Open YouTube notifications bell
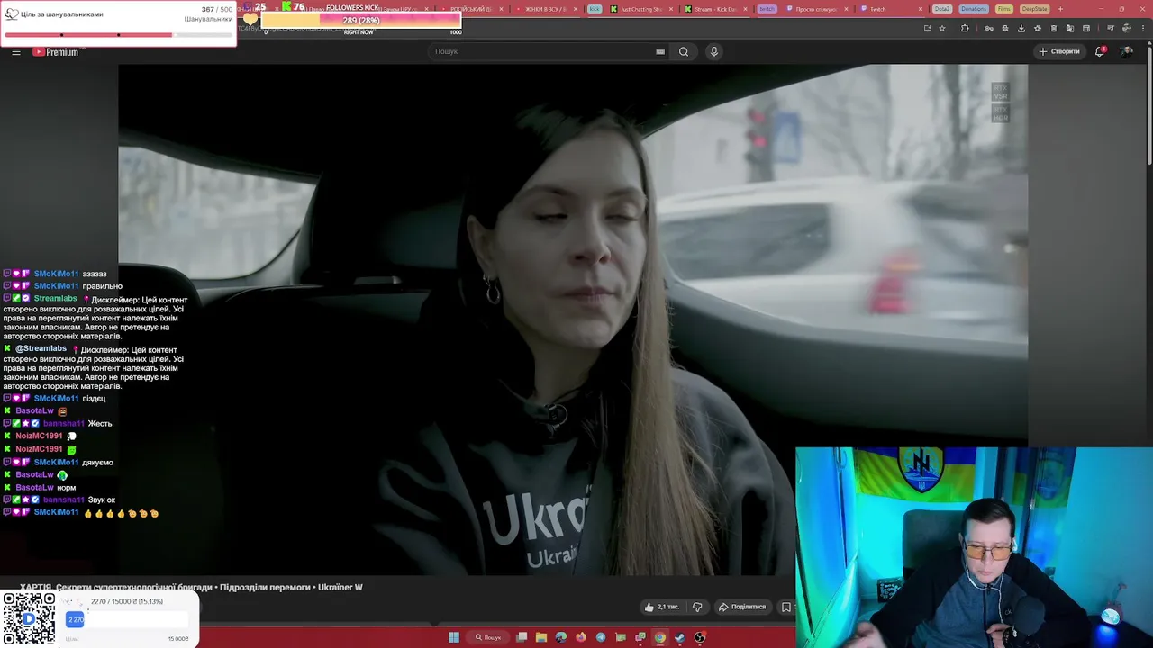Viewport: 1153px width, 648px height. coord(1100,51)
